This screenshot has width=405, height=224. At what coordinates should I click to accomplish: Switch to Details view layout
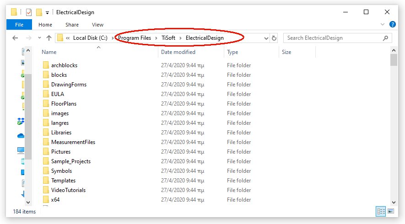click(x=381, y=211)
